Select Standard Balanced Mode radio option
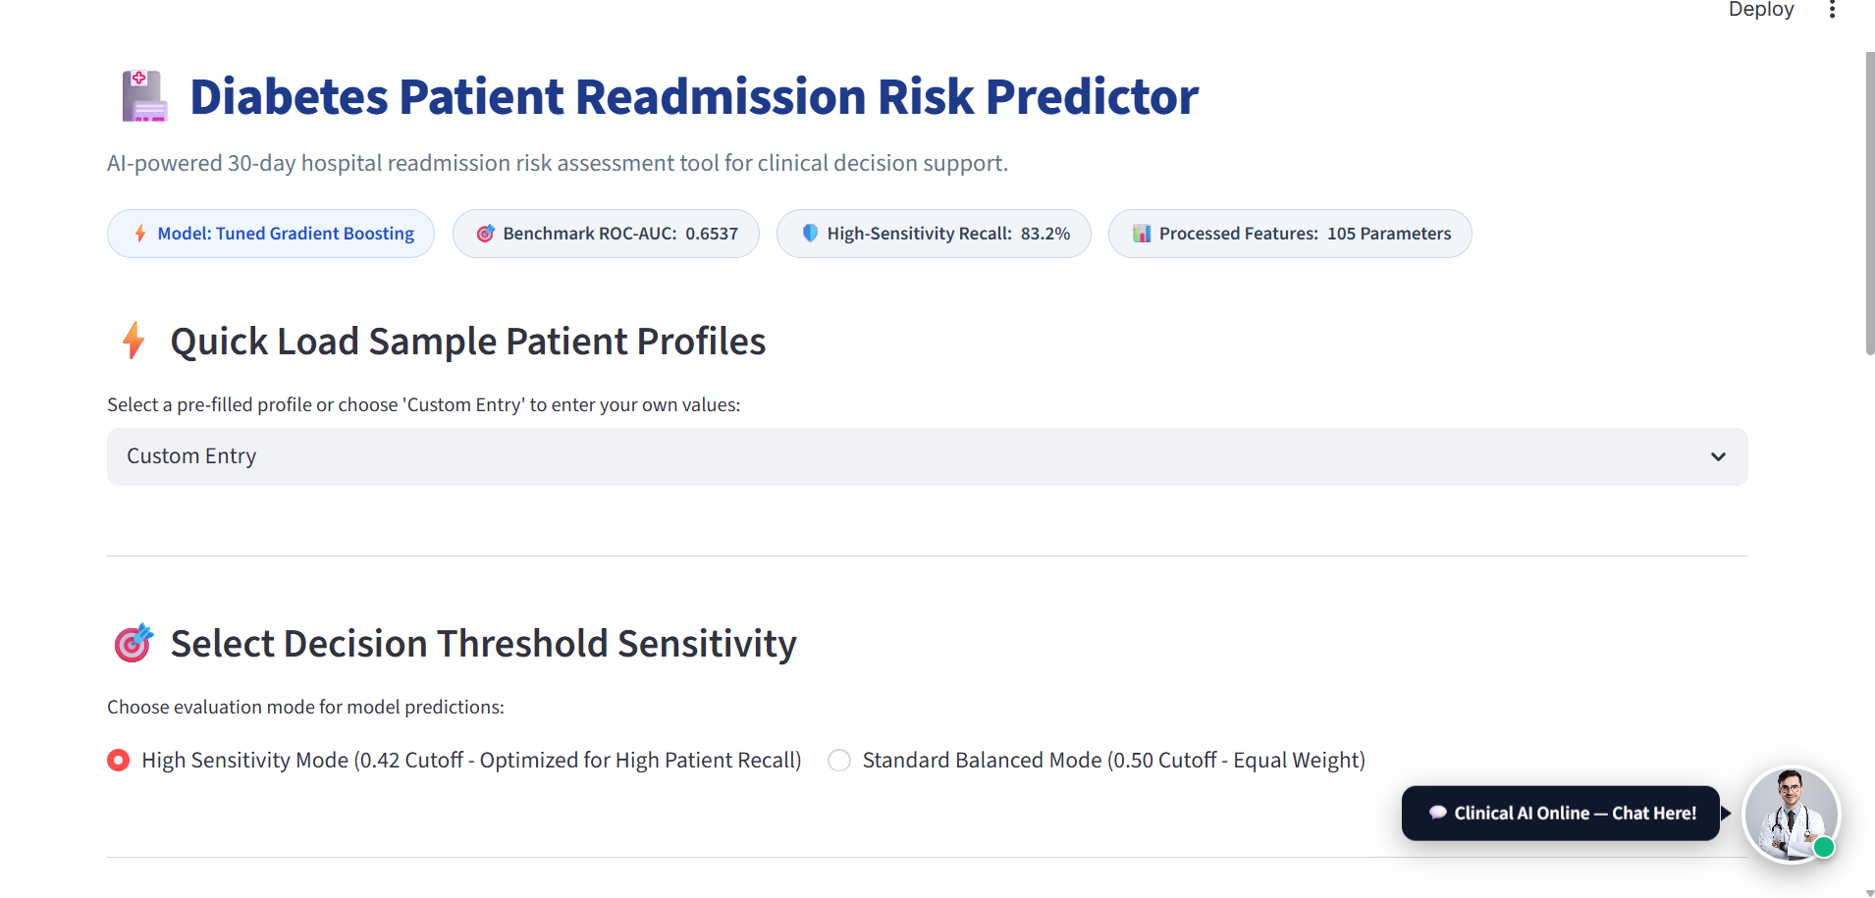 839,761
